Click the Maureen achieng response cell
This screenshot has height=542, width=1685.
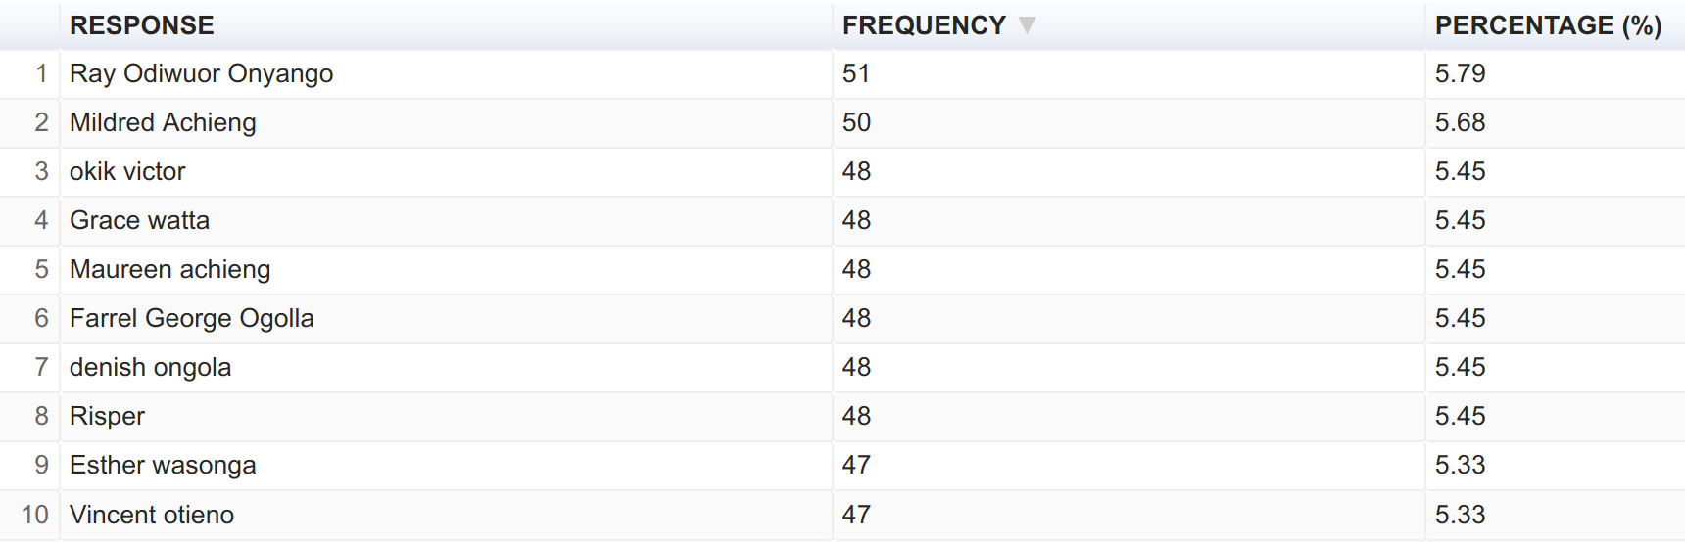pyautogui.click(x=169, y=270)
